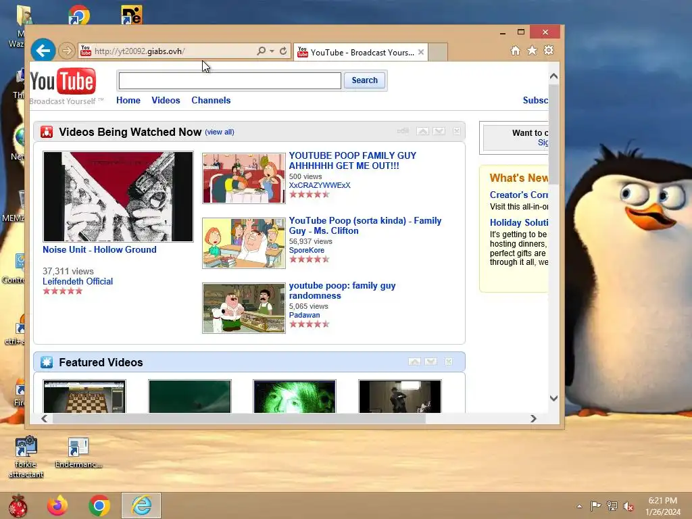Open green night-vision face featured thumbnail
The width and height of the screenshot is (692, 519).
coord(295,396)
